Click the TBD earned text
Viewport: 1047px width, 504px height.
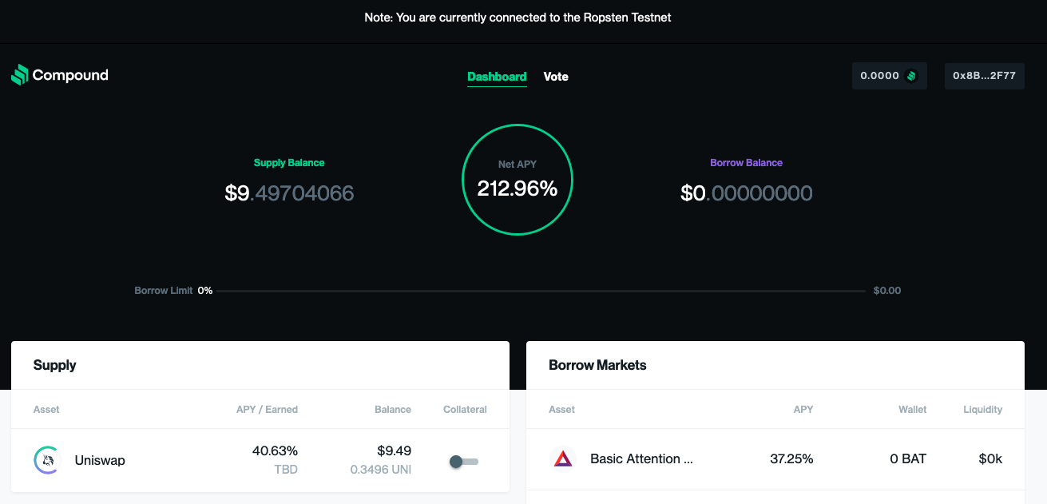tap(286, 470)
